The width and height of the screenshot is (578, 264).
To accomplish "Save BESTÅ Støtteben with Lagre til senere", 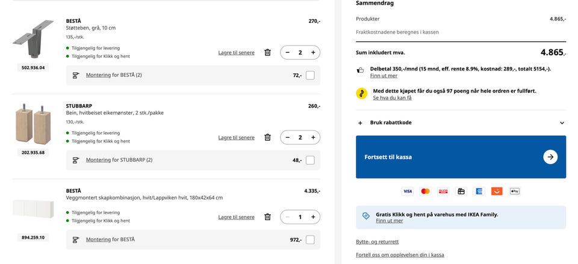I will 236,53.
